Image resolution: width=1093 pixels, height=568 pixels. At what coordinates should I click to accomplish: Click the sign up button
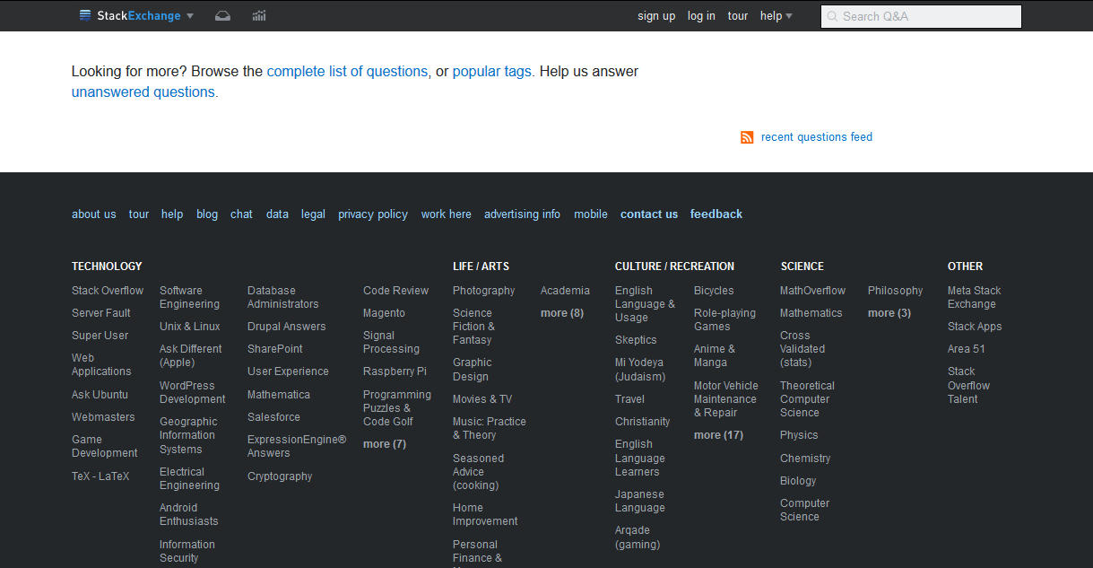coord(656,15)
